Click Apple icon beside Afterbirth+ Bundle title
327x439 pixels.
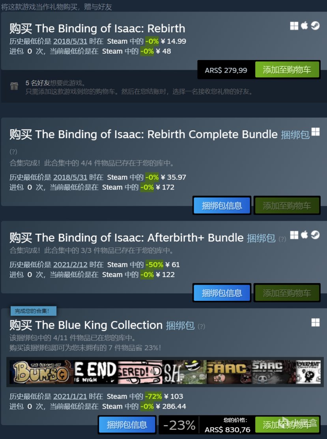coord(305,235)
